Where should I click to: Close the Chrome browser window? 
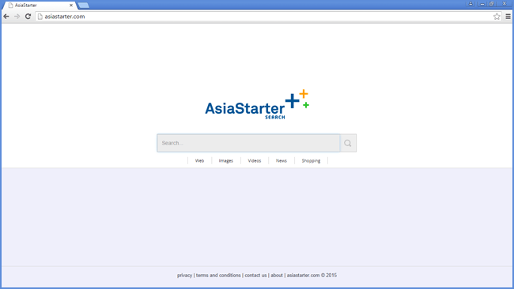click(x=505, y=4)
